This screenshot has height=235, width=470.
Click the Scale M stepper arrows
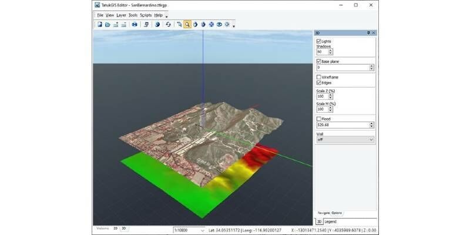click(331, 109)
